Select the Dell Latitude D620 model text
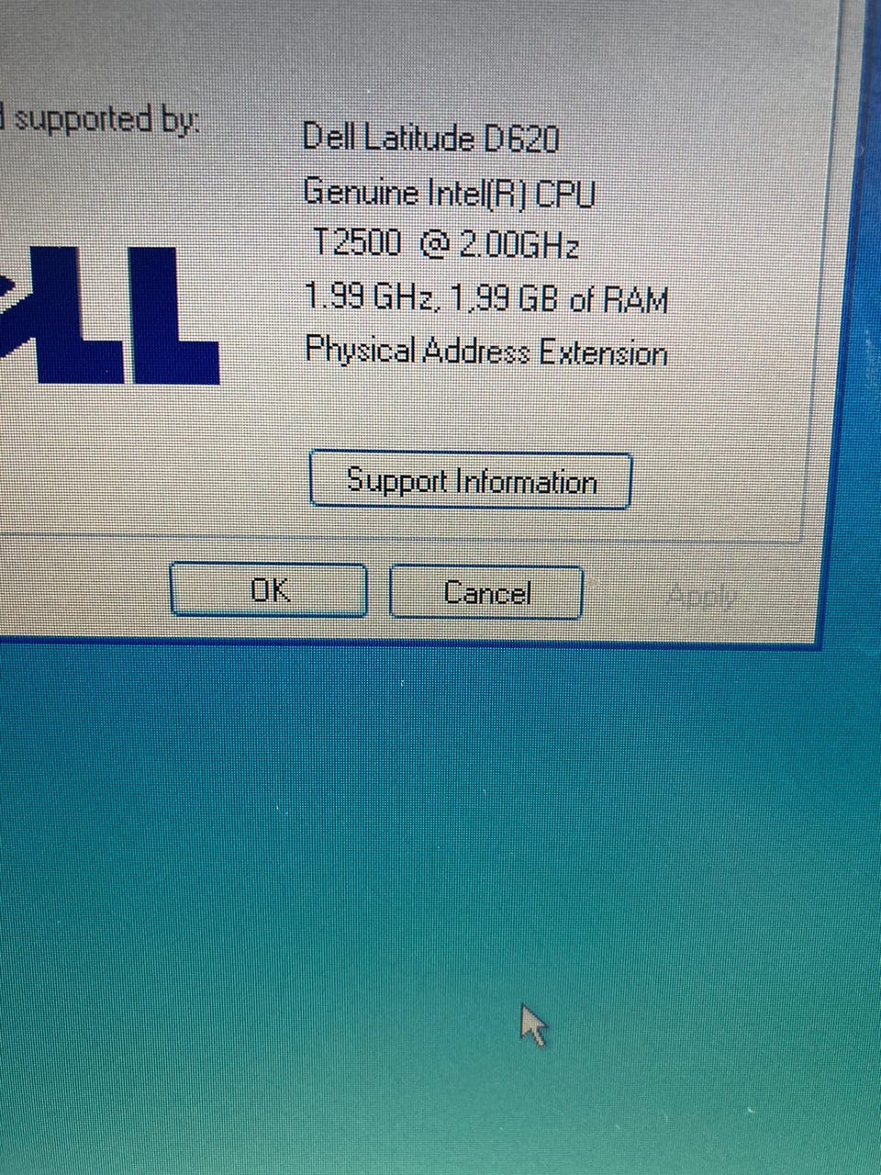Image resolution: width=881 pixels, height=1175 pixels. click(430, 138)
